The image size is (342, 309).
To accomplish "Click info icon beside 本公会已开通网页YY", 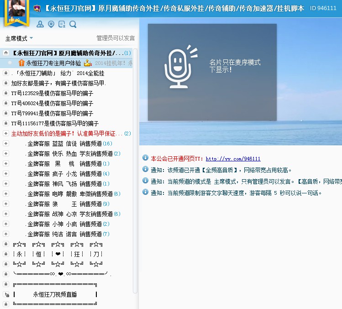I will 145,157.
